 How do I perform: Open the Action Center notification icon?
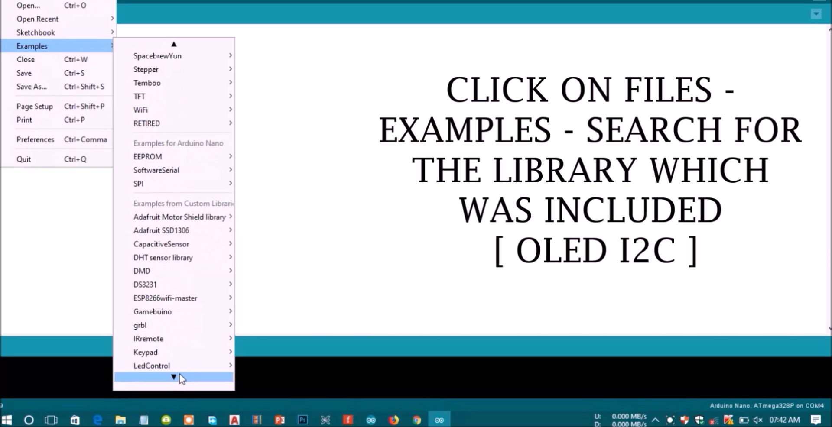coord(816,420)
